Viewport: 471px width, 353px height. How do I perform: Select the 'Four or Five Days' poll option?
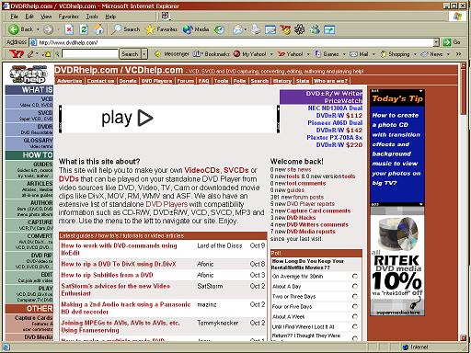355,306
